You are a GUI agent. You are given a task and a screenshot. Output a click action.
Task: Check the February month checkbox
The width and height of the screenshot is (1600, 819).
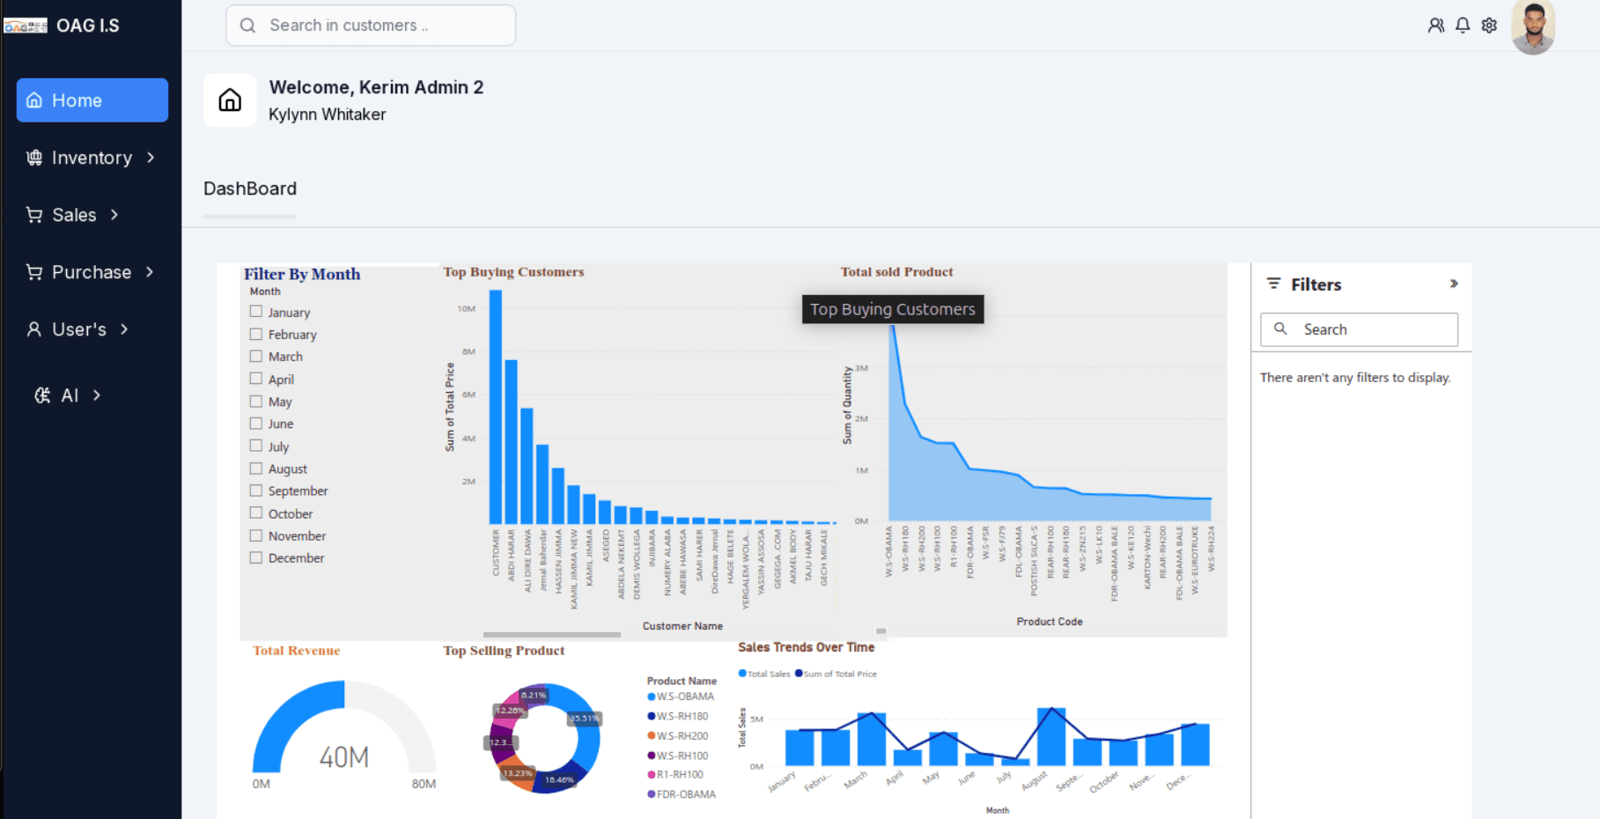(256, 334)
